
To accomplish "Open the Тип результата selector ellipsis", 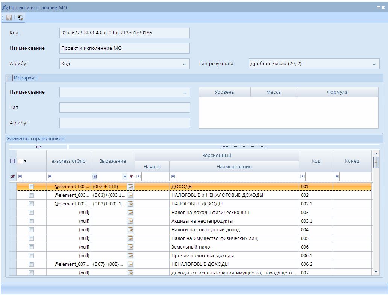I will click(374, 64).
